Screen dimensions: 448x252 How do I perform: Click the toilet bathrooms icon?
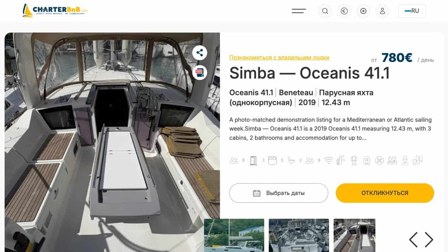point(291,161)
